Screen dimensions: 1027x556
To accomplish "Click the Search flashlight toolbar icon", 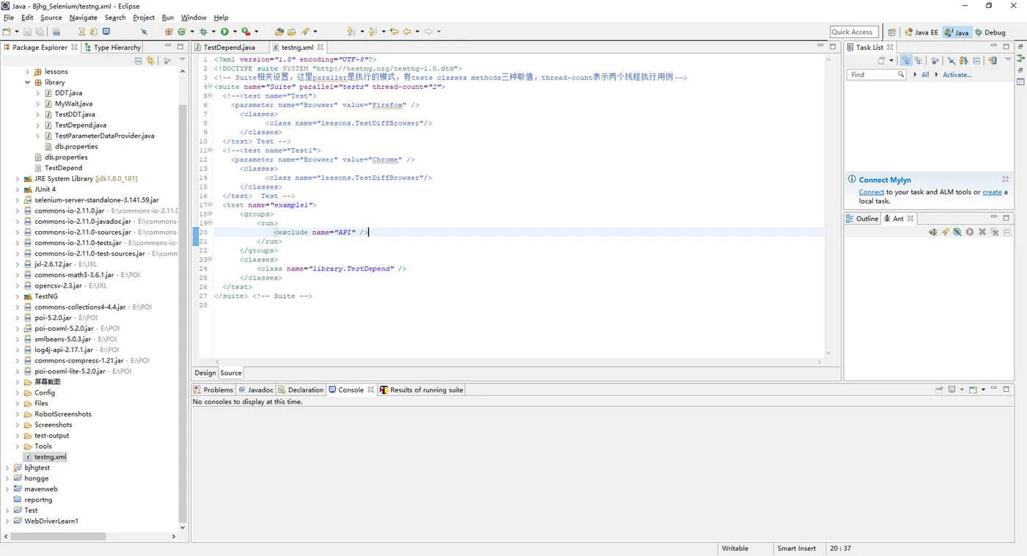I will click(305, 32).
